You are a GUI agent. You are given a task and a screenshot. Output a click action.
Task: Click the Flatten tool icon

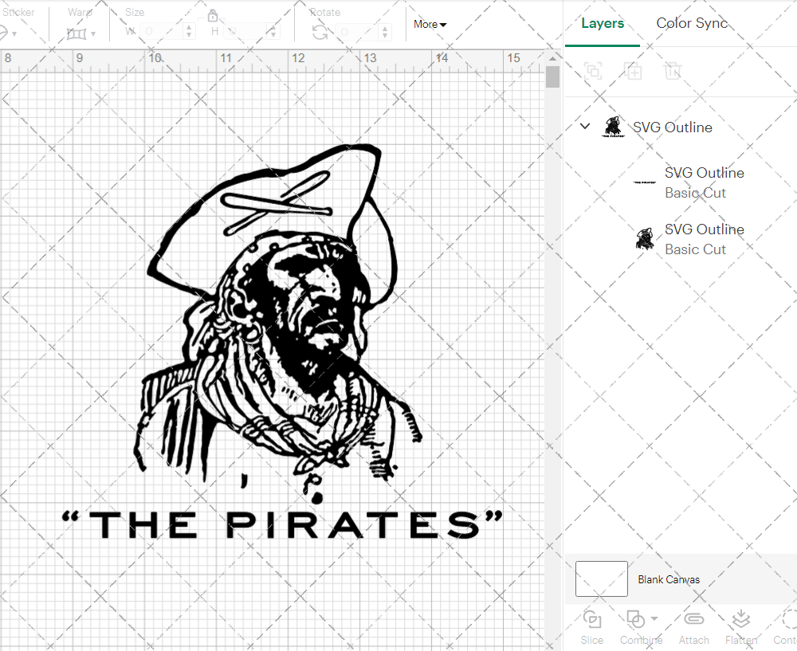741,619
